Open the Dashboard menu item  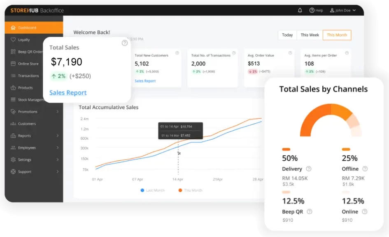pos(34,28)
